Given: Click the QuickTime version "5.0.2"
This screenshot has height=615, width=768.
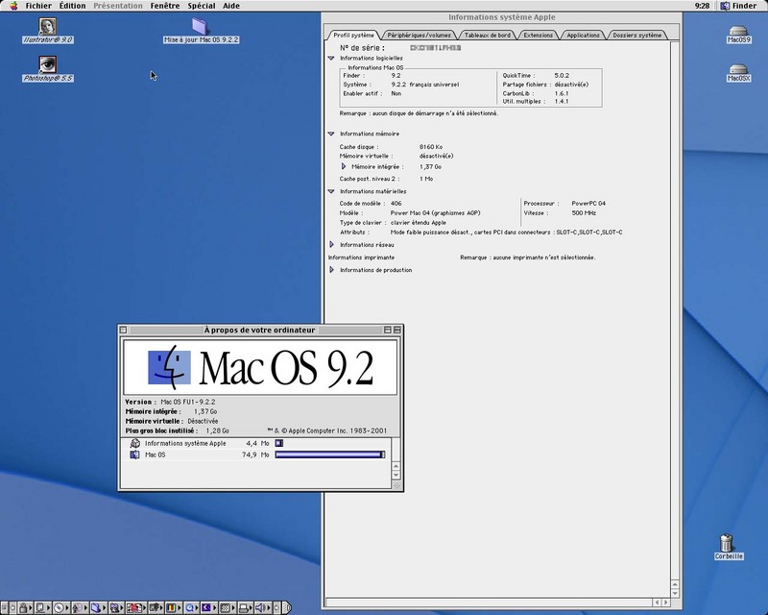Looking at the screenshot, I should click(x=562, y=76).
